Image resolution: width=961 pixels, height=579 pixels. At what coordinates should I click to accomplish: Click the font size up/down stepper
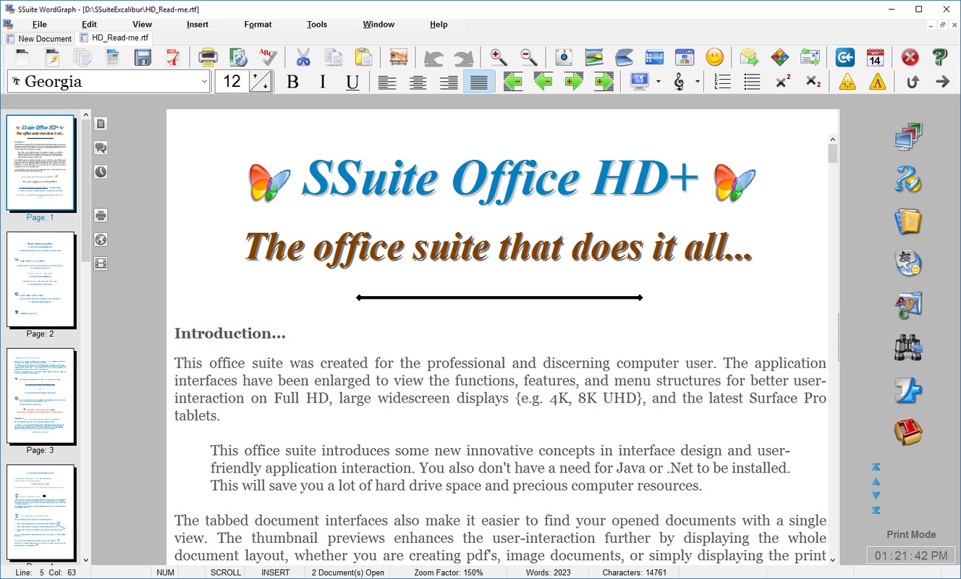261,82
